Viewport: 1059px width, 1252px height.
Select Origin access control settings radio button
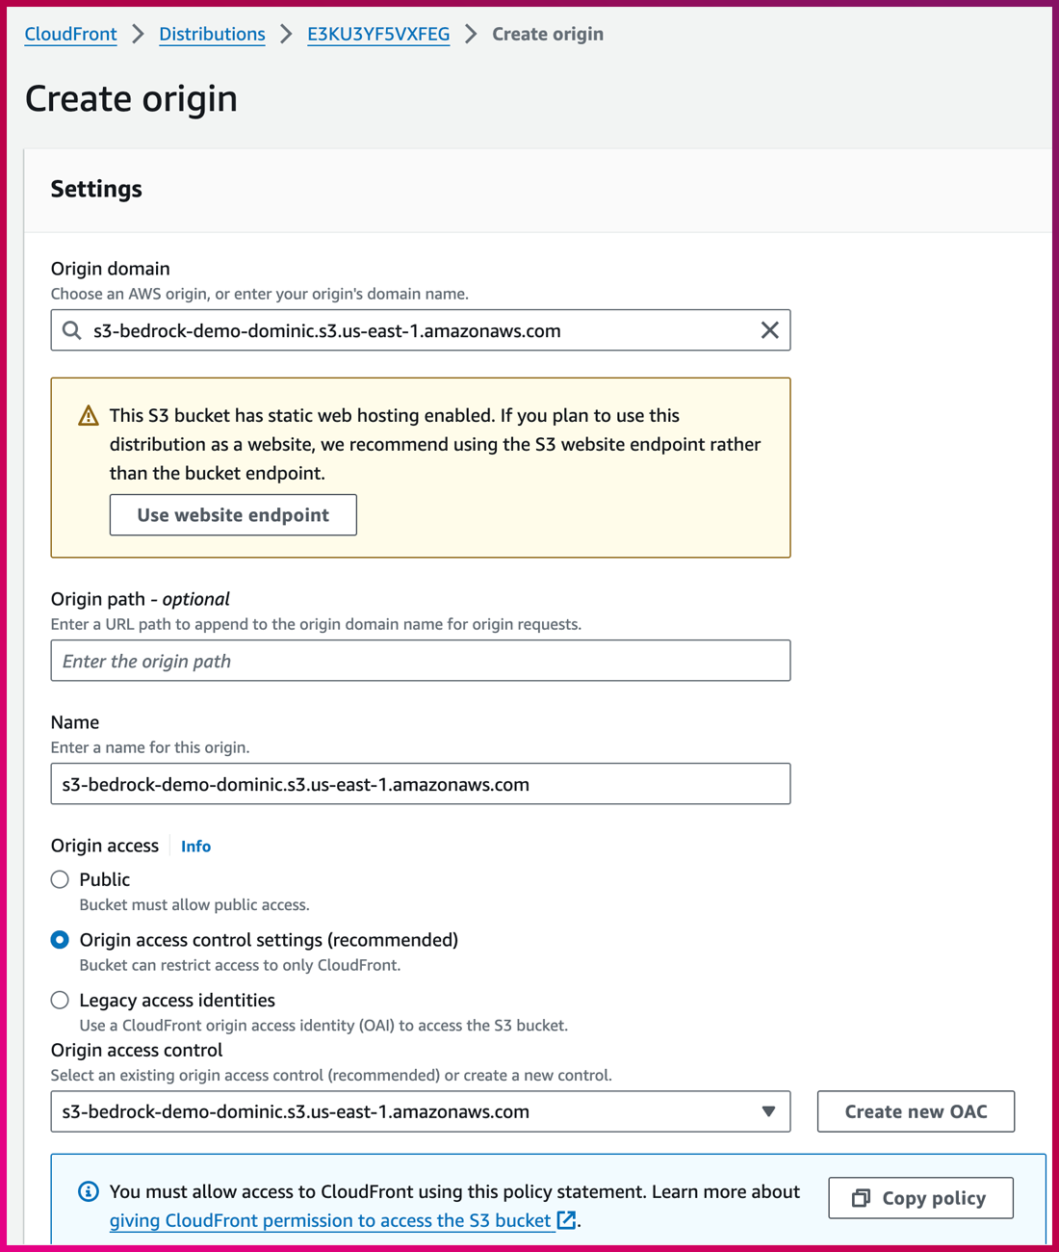pos(61,940)
